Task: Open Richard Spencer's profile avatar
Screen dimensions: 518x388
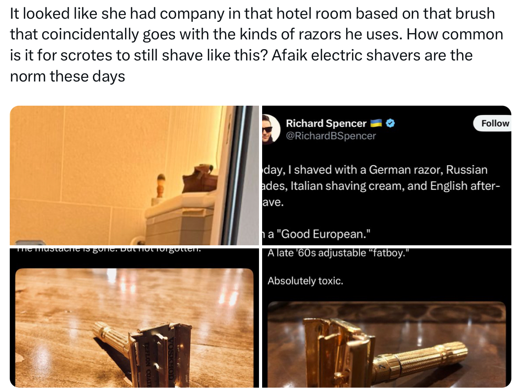Action: (271, 129)
